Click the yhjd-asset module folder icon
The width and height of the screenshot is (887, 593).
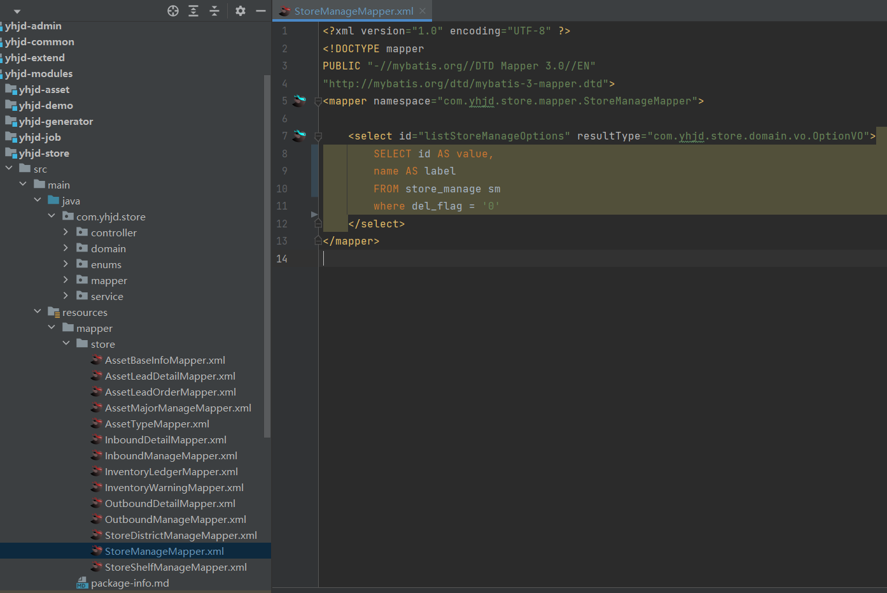click(x=11, y=89)
